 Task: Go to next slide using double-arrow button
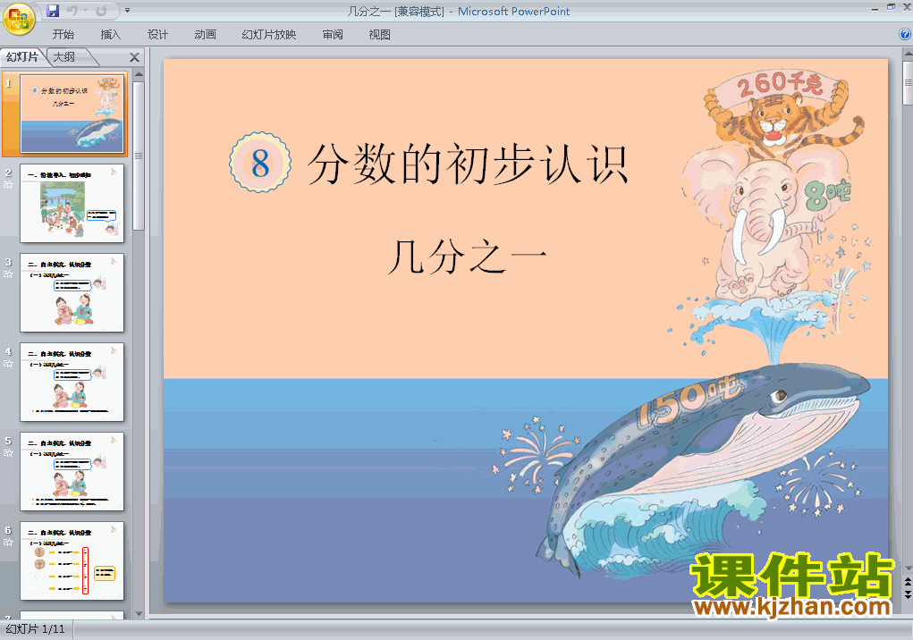[908, 594]
